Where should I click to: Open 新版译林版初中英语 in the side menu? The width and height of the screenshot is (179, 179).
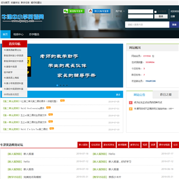(x=14, y=61)
